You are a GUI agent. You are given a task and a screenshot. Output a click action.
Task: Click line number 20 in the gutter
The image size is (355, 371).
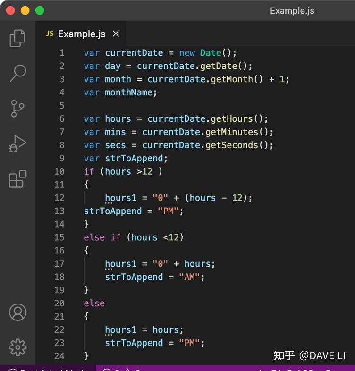[x=59, y=303]
